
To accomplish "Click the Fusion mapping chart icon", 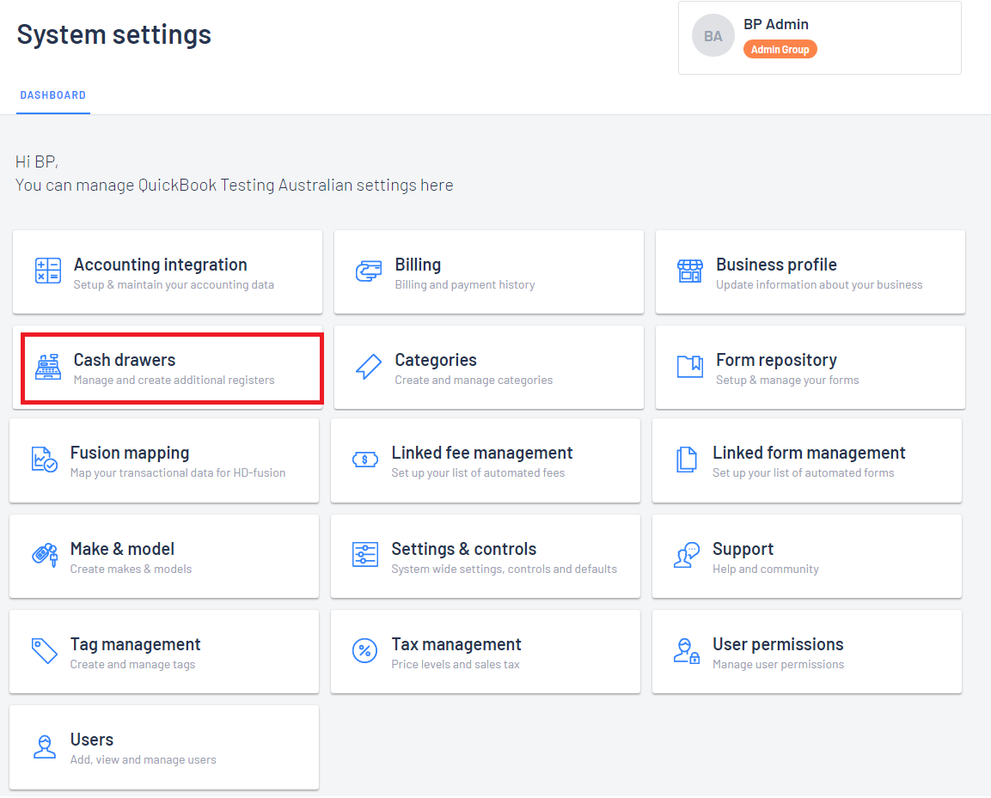I will 44,460.
